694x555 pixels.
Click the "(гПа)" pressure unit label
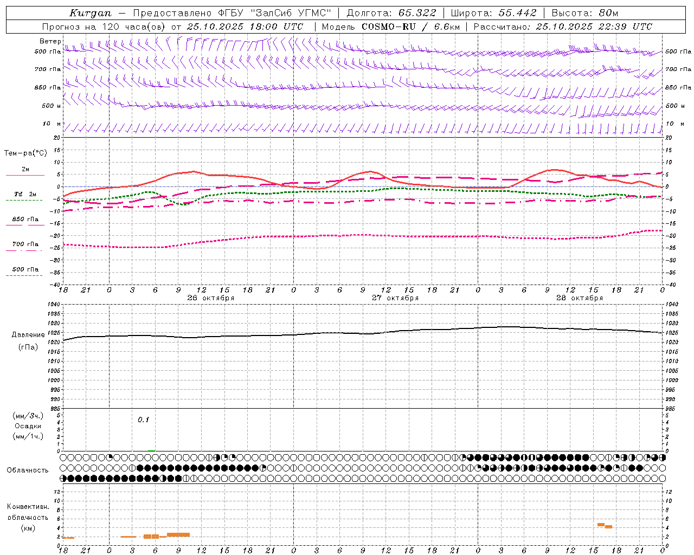[x=28, y=347]
